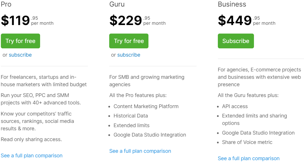Click the $119 price figure
304x165 pixels.
point(15,20)
